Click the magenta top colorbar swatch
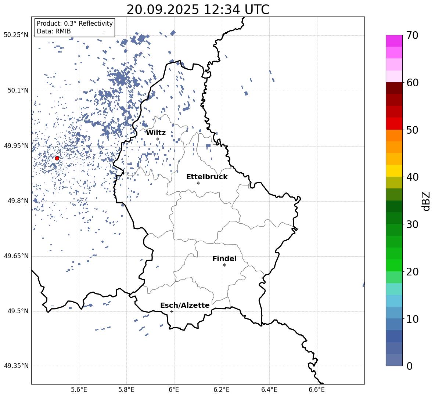 coord(394,41)
